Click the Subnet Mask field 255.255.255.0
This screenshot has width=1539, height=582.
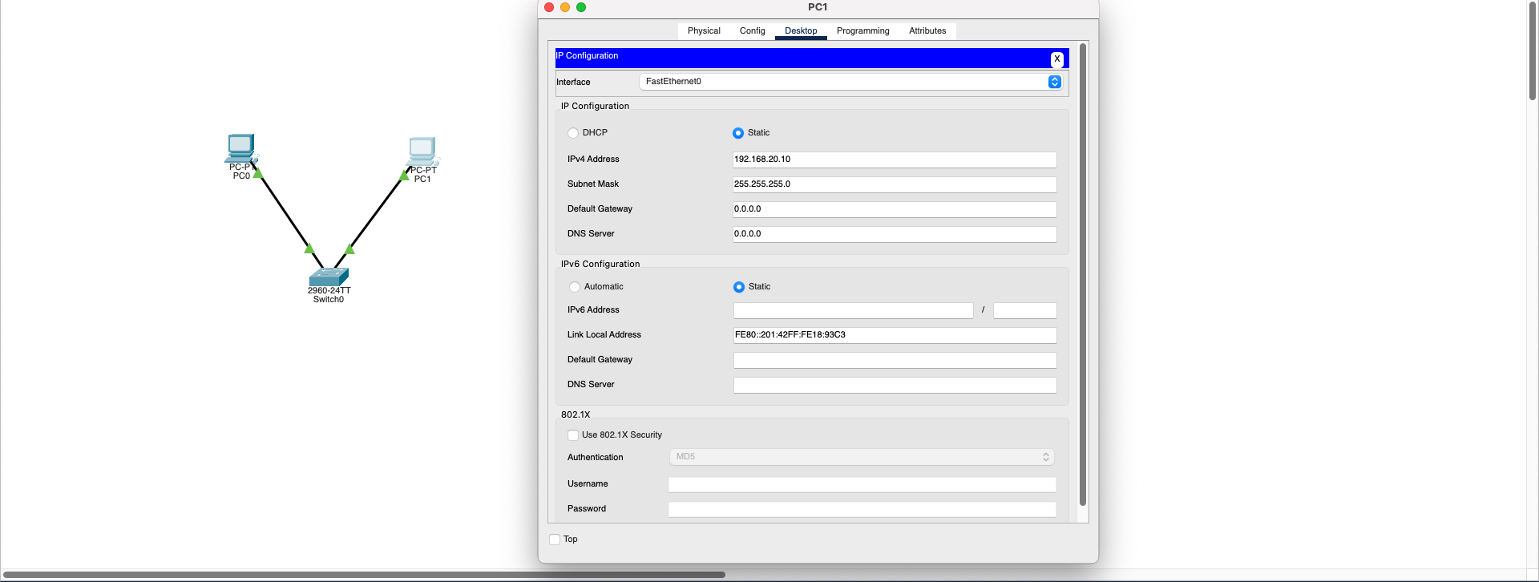(895, 184)
